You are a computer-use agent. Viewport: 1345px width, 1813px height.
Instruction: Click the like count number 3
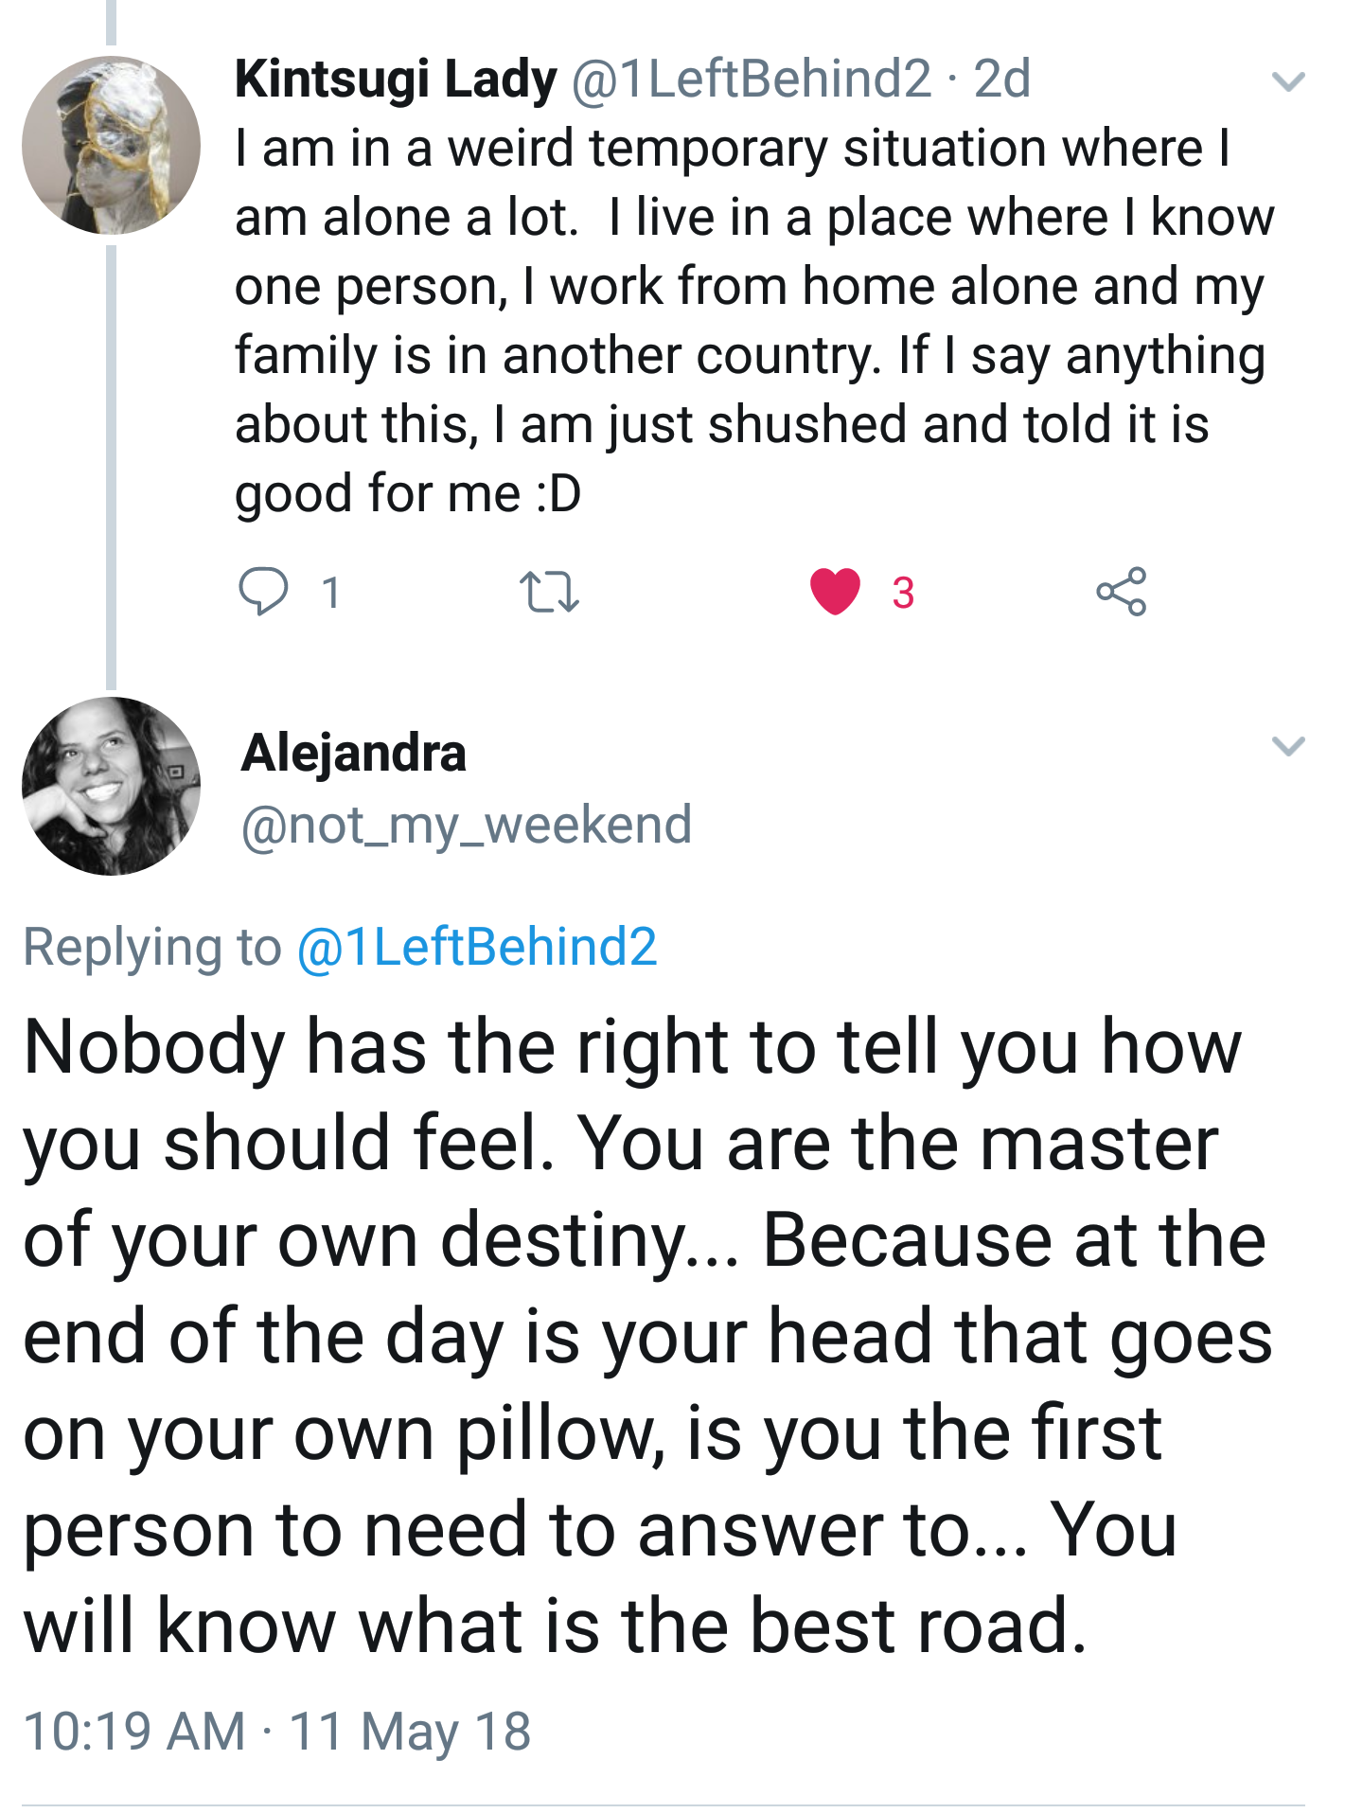coord(903,593)
